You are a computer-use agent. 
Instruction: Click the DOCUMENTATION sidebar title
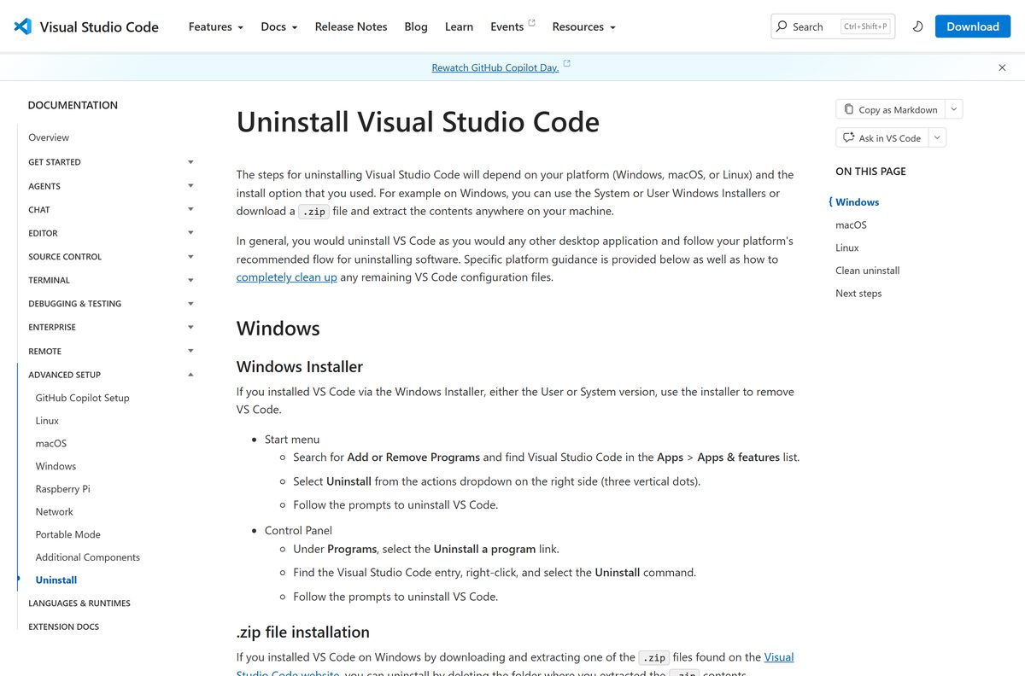[73, 105]
